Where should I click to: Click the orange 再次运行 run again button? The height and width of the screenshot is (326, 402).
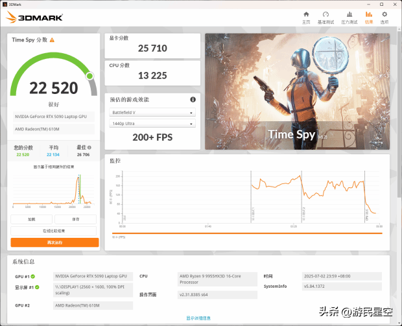pos(54,242)
